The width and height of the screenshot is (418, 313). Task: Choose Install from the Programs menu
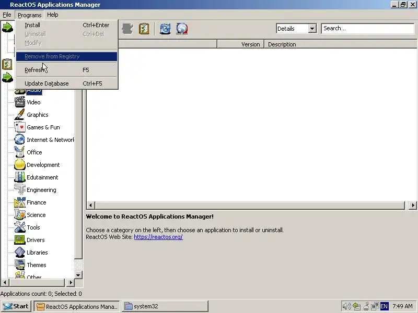[67, 25]
